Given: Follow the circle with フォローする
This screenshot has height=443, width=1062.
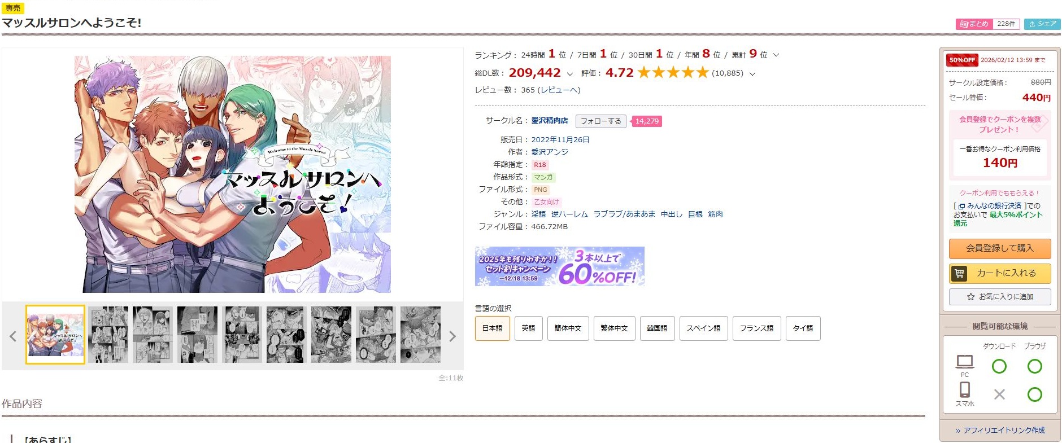Looking at the screenshot, I should (x=600, y=121).
